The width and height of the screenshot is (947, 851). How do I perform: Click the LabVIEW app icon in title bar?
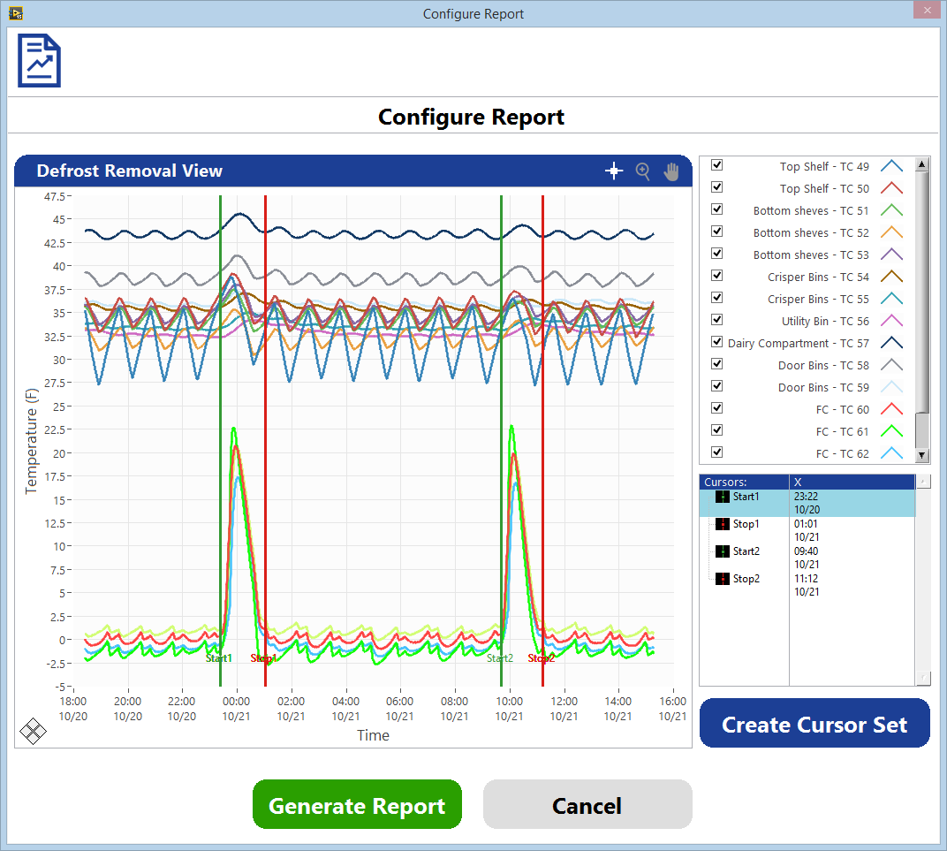(16, 12)
